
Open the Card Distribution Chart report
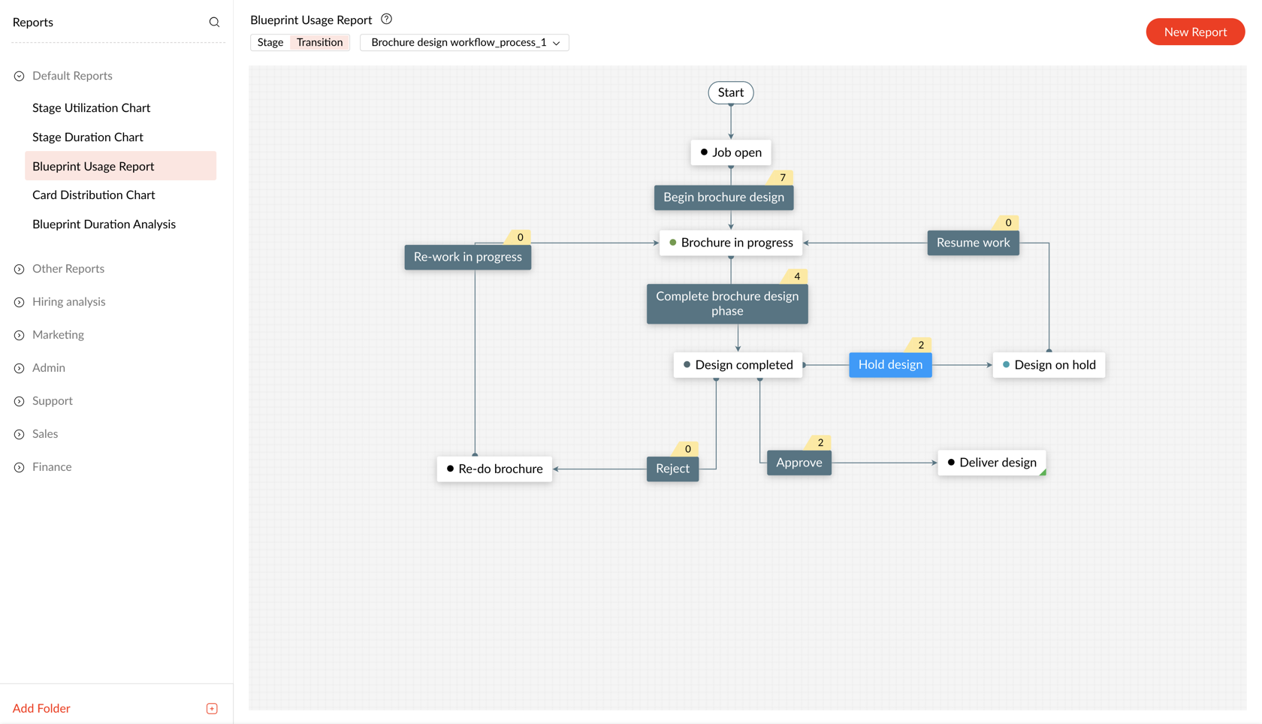point(93,195)
